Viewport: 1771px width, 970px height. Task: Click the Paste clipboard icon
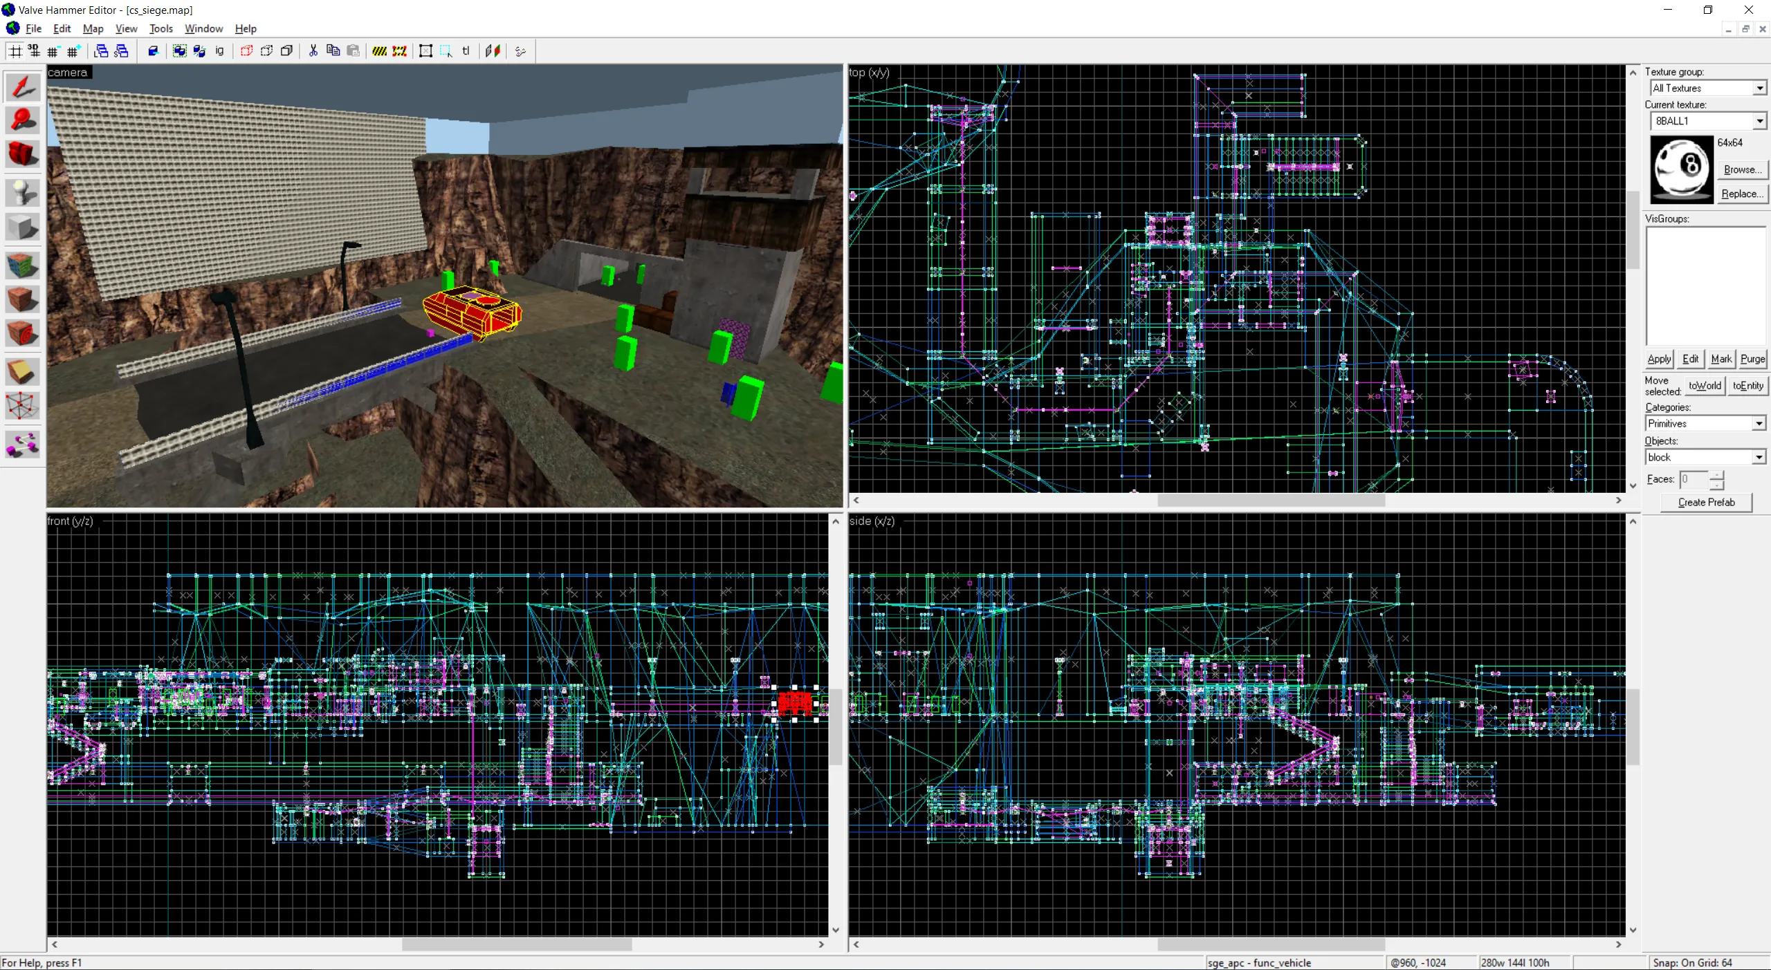(353, 51)
